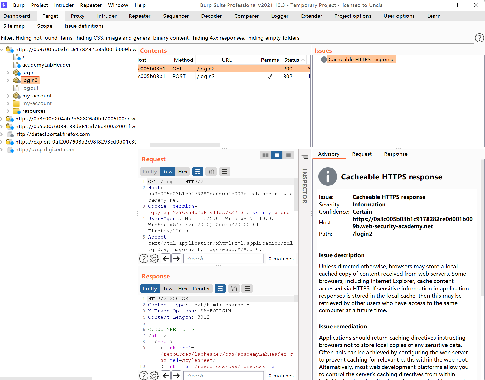Switch to the Proxy tab
The width and height of the screenshot is (485, 380).
point(77,16)
